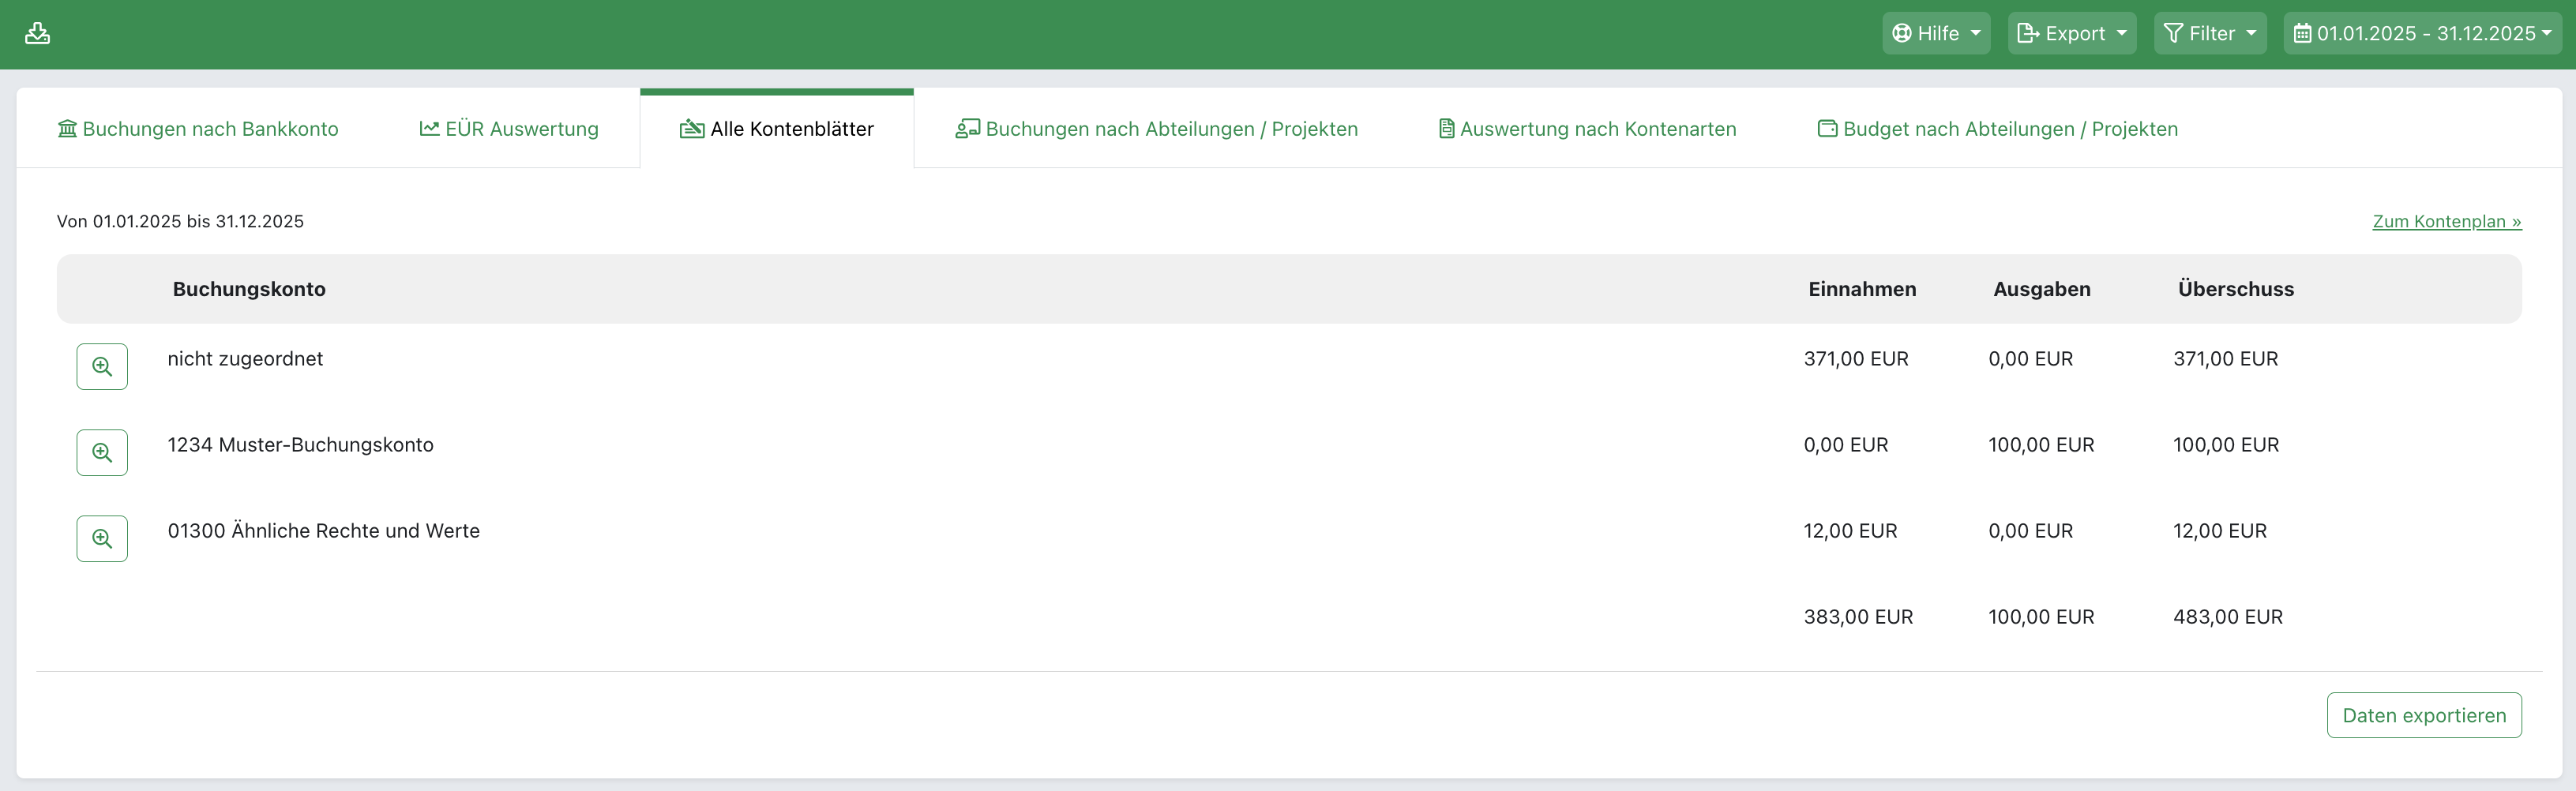The height and width of the screenshot is (791, 2576).
Task: Zoom into 1234 Muster-Buchungskonto row
Action: (102, 452)
